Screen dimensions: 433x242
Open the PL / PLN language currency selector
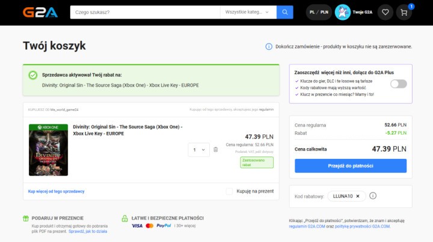(x=319, y=12)
